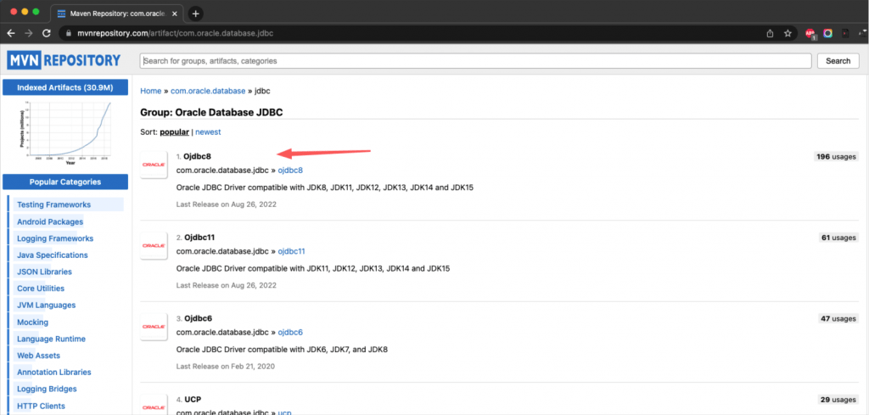Click the 29 usages badge
Image resolution: width=869 pixels, height=415 pixels.
[838, 400]
